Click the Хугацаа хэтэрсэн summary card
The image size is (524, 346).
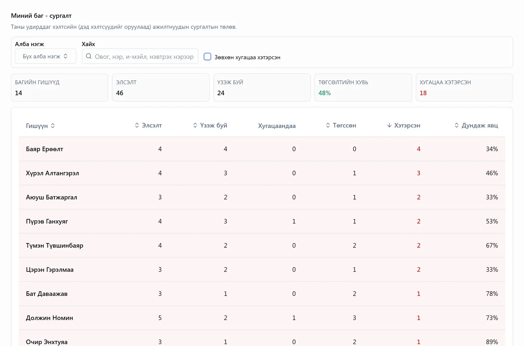[x=464, y=87]
